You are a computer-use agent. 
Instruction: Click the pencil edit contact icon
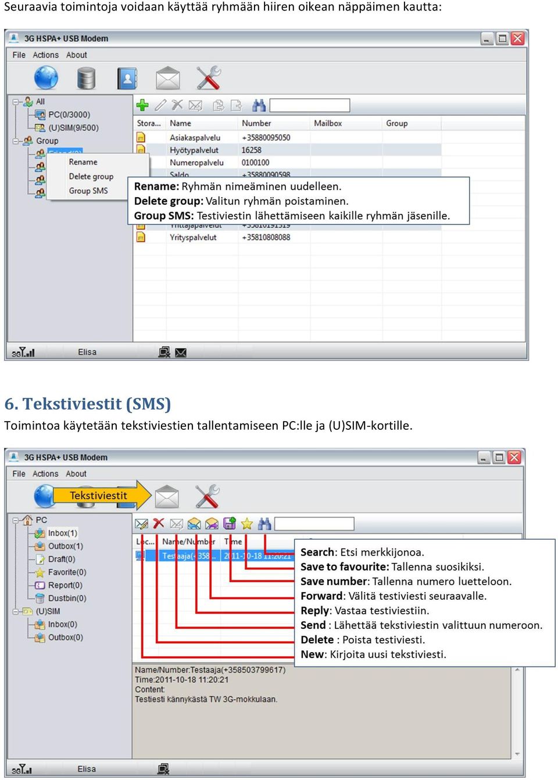point(160,105)
